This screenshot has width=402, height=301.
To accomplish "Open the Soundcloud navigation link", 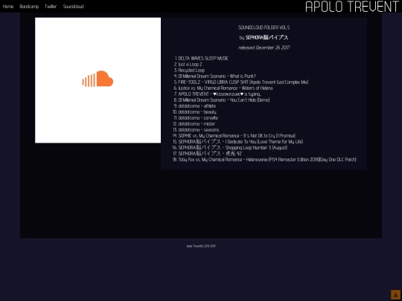I will pos(73,7).
